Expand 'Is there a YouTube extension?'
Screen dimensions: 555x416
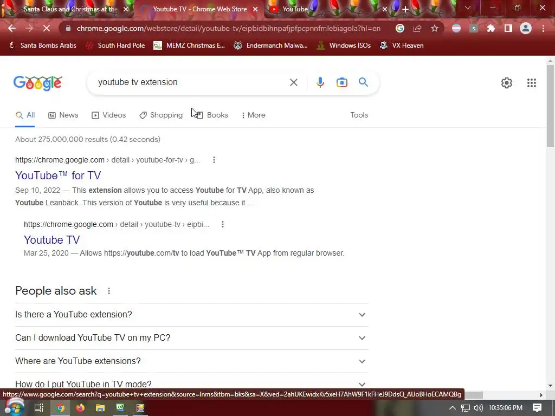coord(191,315)
